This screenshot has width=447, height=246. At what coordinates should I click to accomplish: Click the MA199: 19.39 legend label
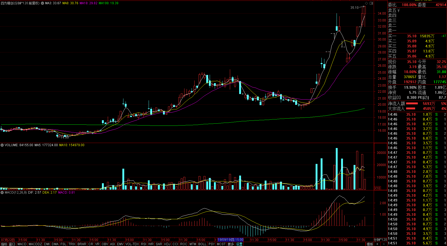[109, 3]
